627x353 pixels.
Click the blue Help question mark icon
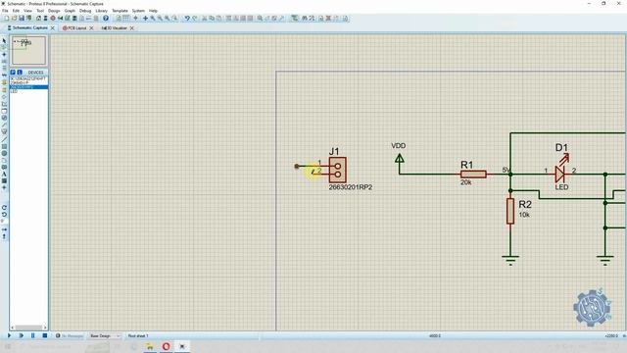point(106,19)
